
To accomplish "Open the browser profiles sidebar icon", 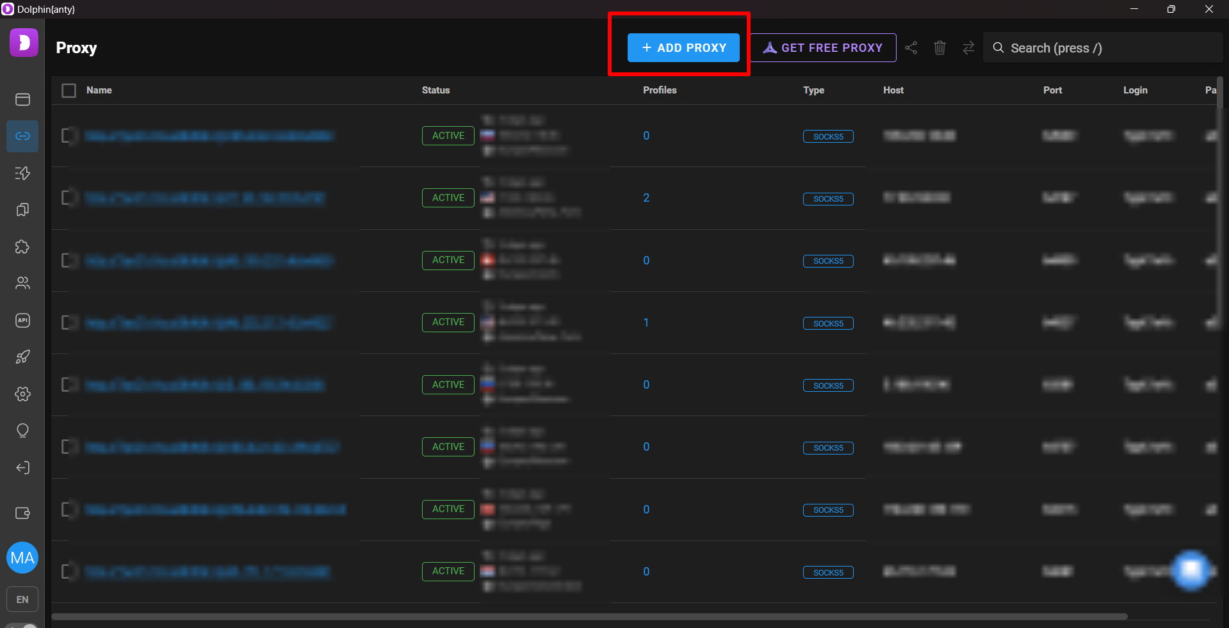I will 22,99.
